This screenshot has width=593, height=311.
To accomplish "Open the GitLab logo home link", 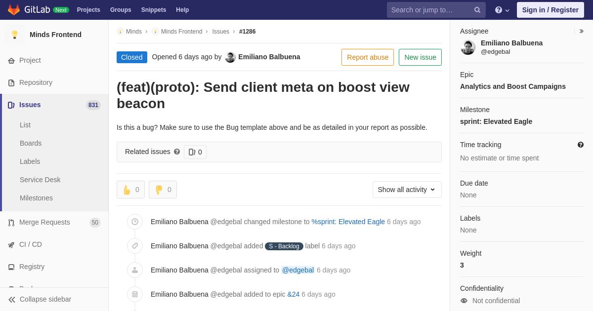I will (29, 10).
